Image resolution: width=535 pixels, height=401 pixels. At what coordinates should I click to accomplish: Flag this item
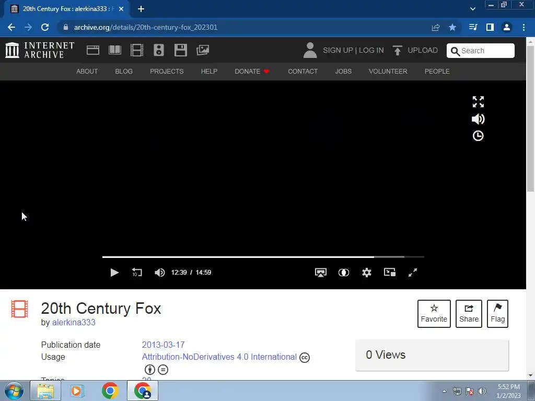tap(497, 314)
